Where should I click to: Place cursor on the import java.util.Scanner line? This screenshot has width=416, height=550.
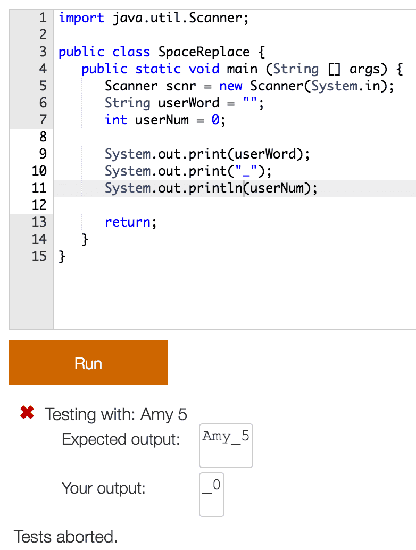coord(153,18)
